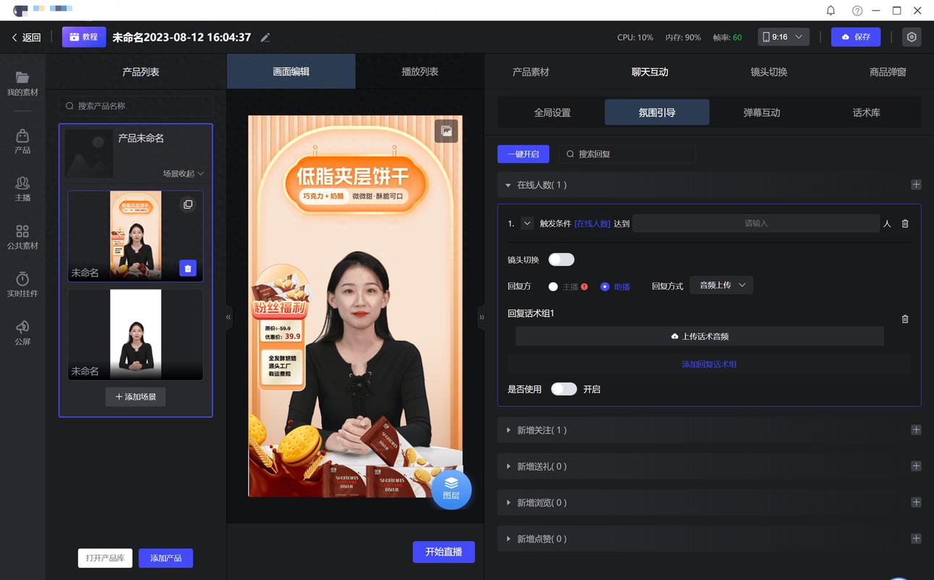The image size is (934, 580).
Task: Open settings with the gear icon
Action: click(912, 37)
